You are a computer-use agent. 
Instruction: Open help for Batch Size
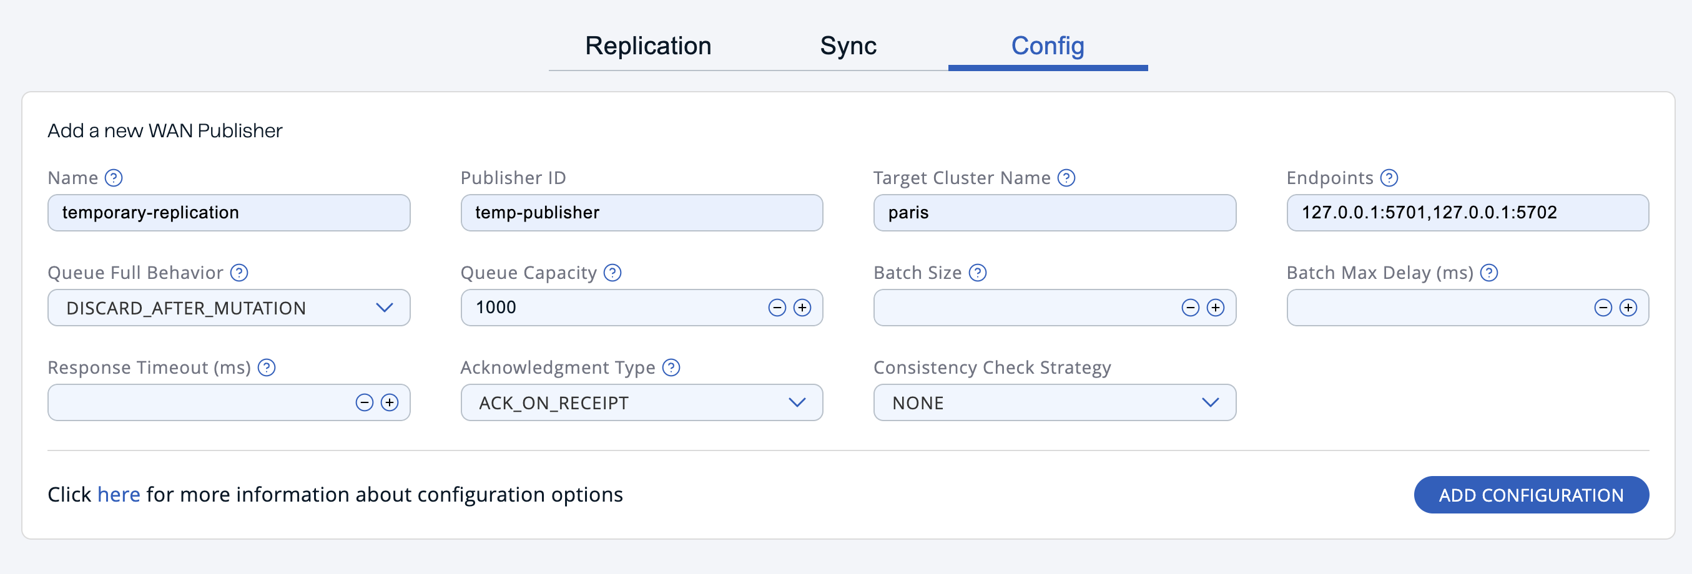[x=976, y=272]
